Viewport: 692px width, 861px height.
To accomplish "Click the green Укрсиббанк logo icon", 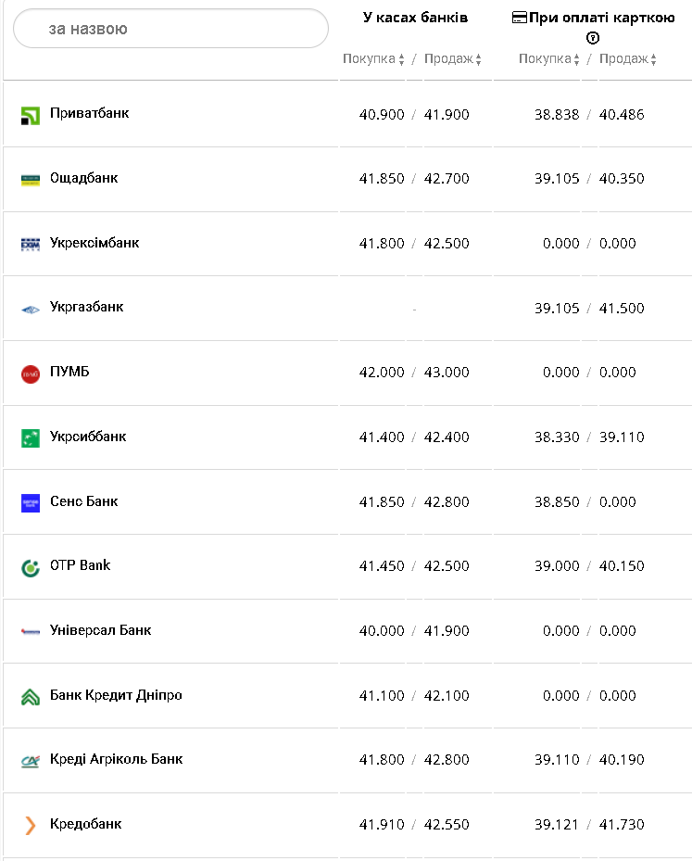I will (31, 437).
